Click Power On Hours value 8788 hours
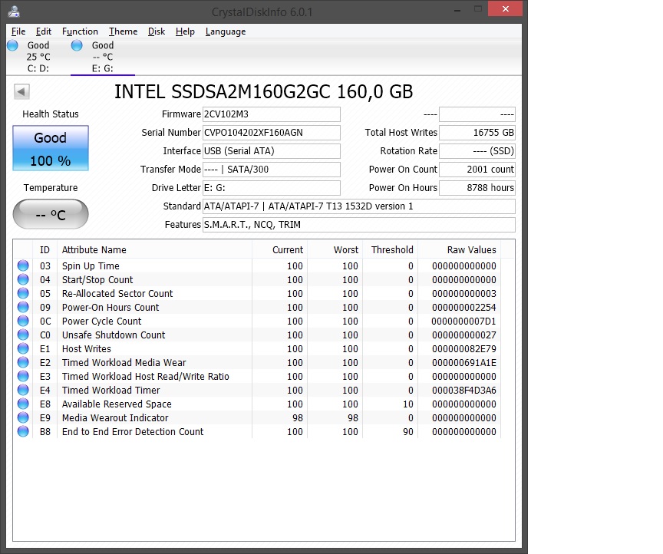Screen dimensions: 663x554 (477, 188)
